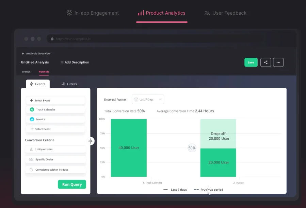Open the Events panel tab
Viewport: 306px width, 208px height.
tap(38, 84)
